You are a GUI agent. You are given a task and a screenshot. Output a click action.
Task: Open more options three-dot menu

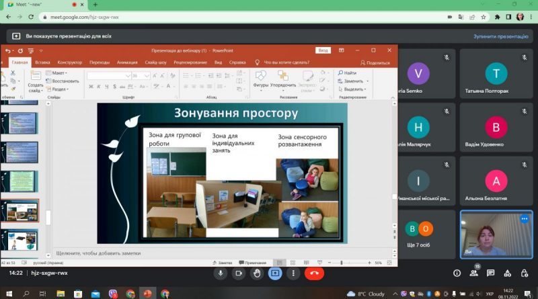click(293, 273)
